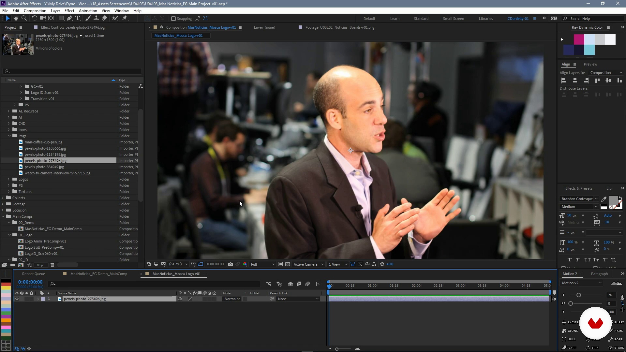Open the Brandon Grotesque font dropdown
Screen dimensions: 626x352
point(579,199)
